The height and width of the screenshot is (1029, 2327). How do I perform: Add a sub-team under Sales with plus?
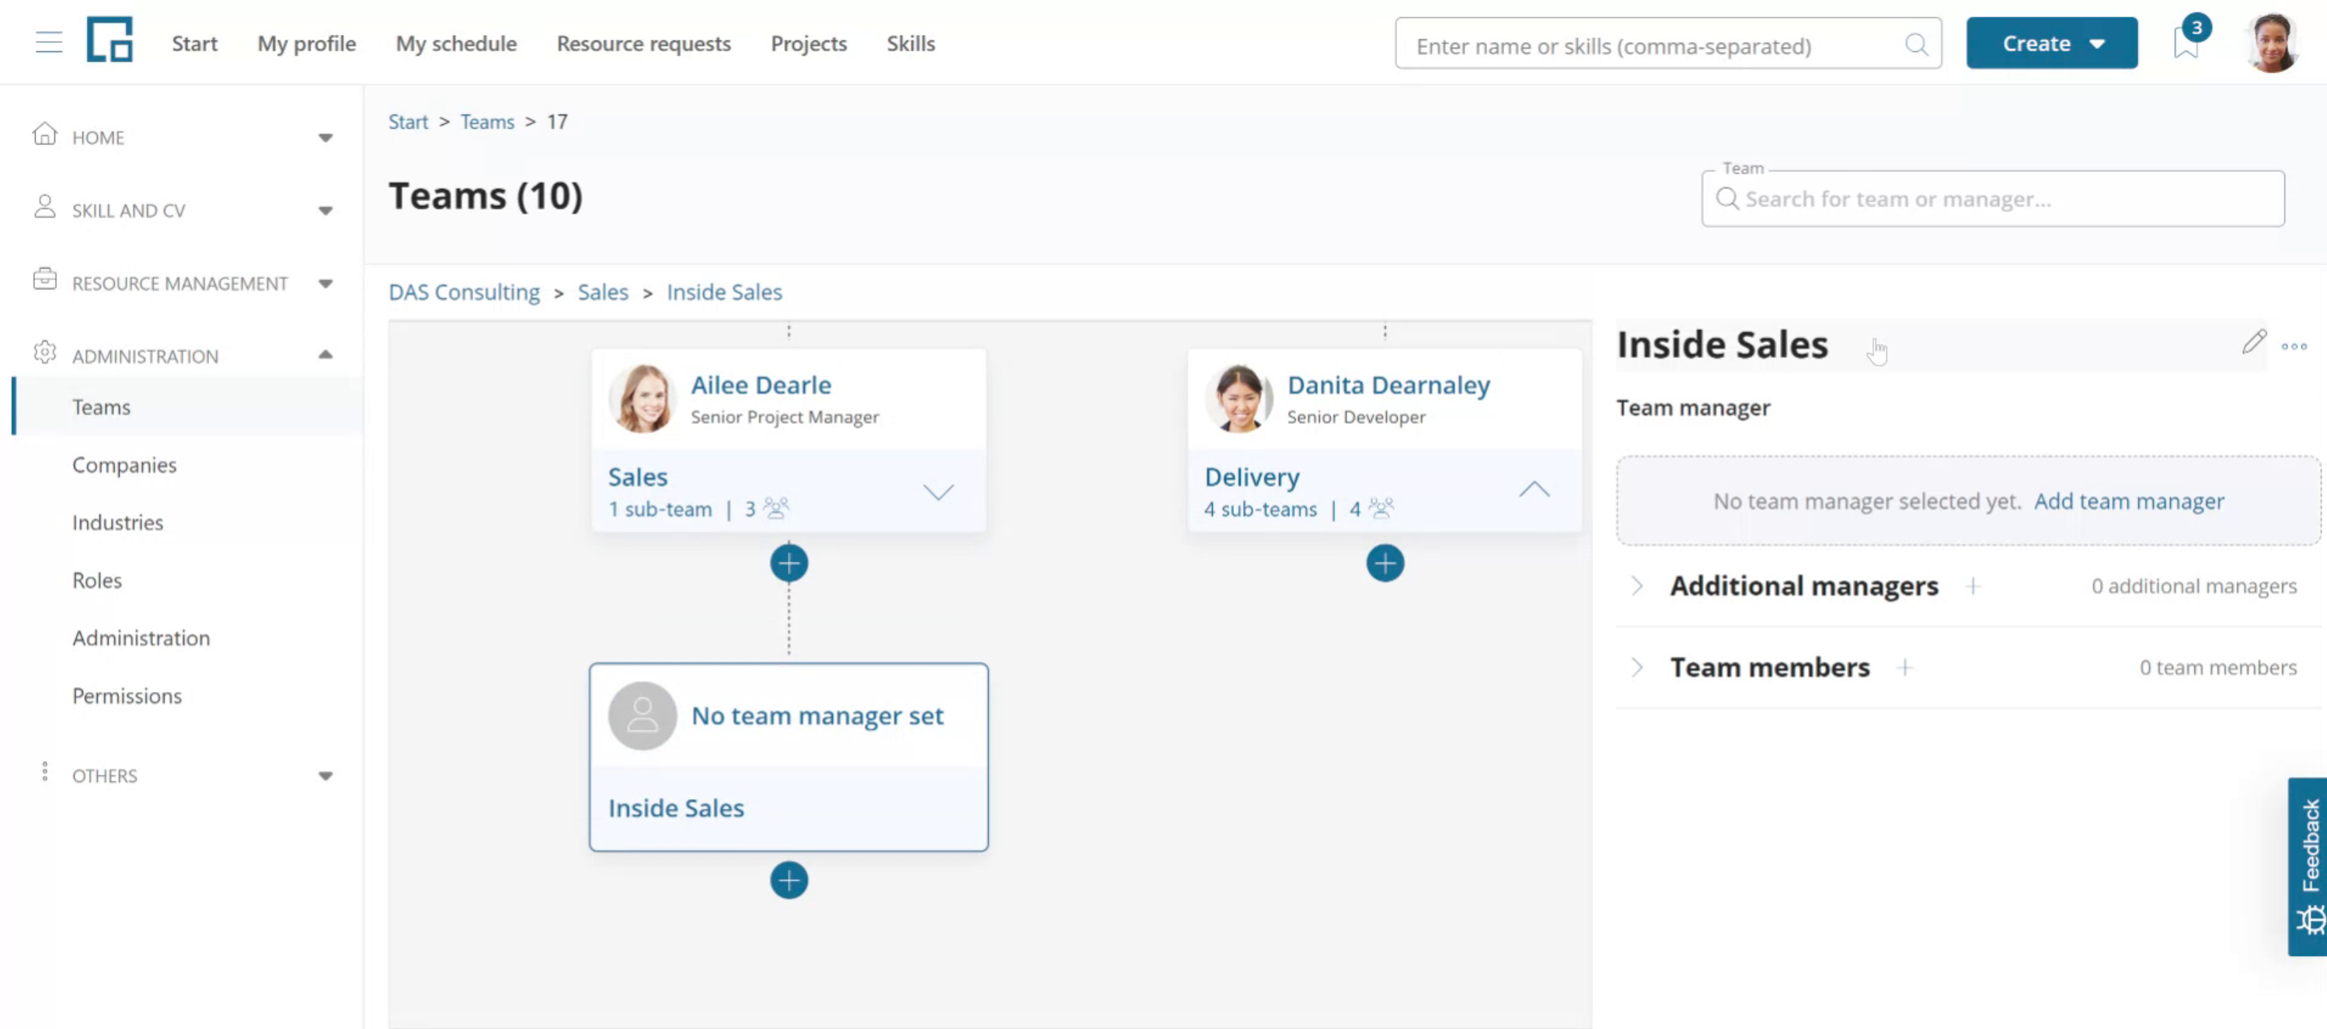pyautogui.click(x=789, y=563)
